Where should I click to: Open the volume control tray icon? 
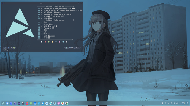click(x=177, y=103)
